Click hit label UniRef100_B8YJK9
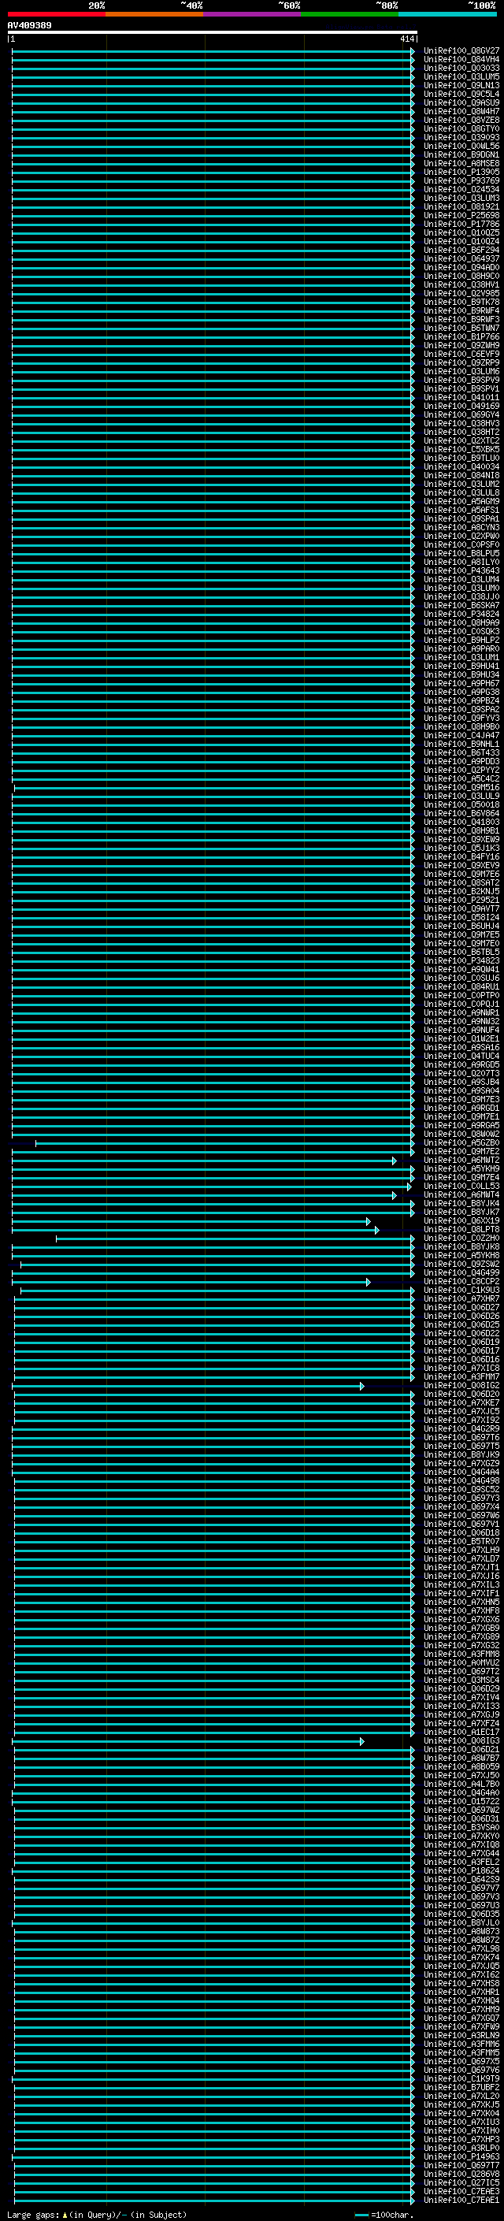 461,1455
